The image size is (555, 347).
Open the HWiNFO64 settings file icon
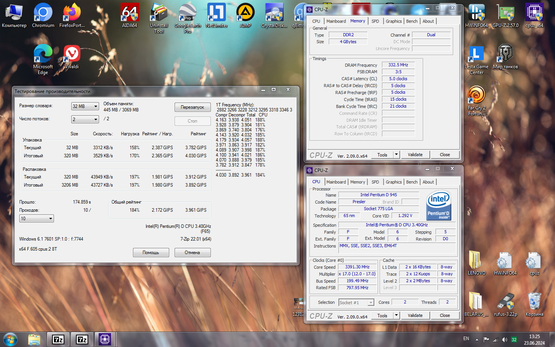505,263
